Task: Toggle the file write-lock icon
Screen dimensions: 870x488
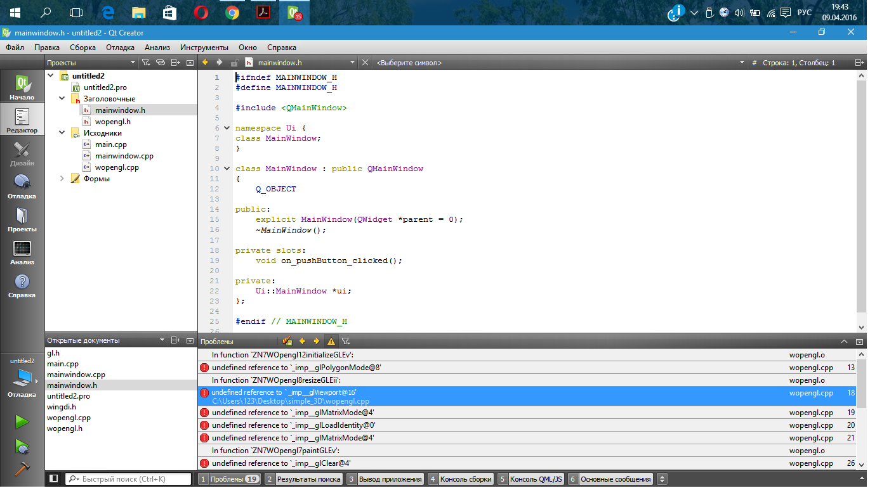Action: (234, 63)
